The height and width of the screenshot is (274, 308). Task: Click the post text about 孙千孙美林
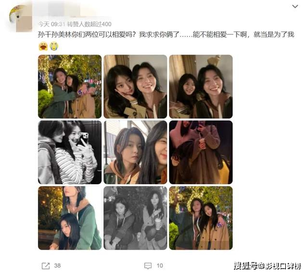pyautogui.click(x=166, y=35)
